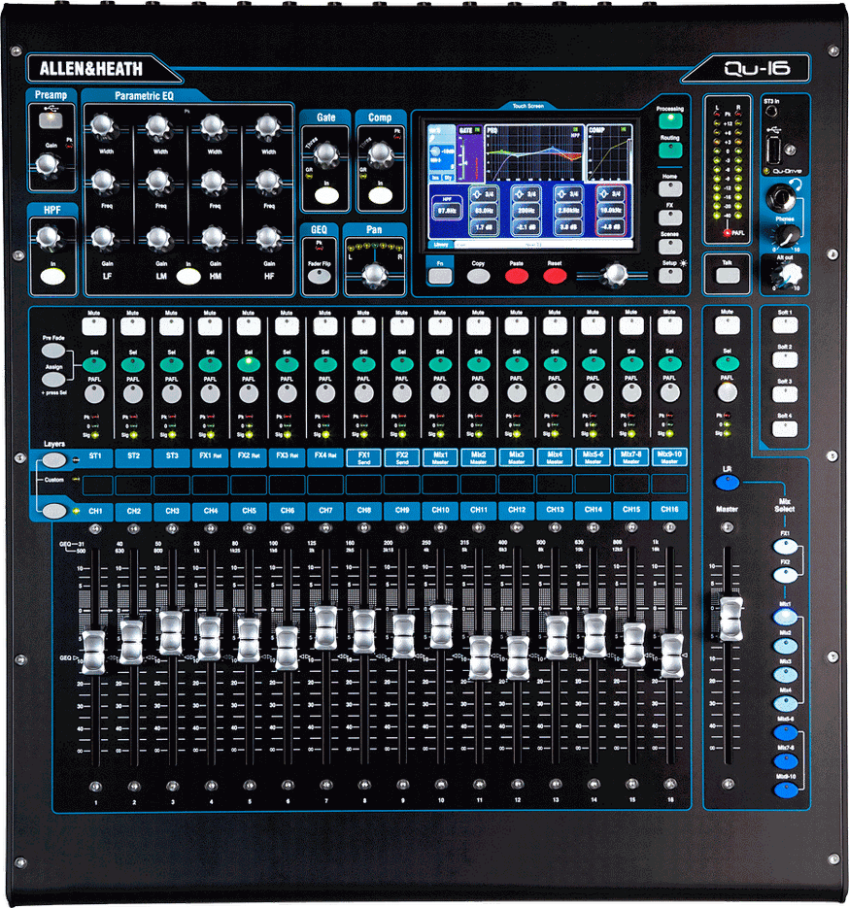Switch to the lower layer (CH1 row) key
849x908 pixels.
(53, 511)
